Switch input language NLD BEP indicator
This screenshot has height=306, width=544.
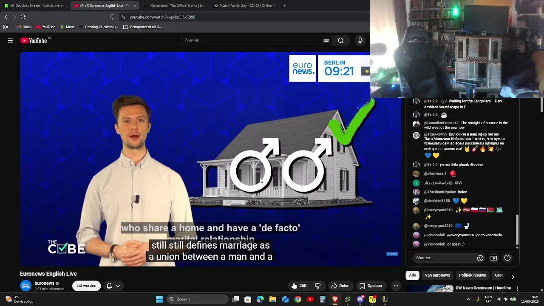pos(489,299)
